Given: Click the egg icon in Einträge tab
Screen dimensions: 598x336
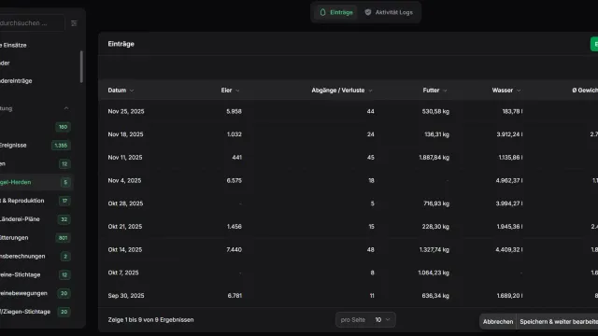Looking at the screenshot, I should pyautogui.click(x=322, y=12).
